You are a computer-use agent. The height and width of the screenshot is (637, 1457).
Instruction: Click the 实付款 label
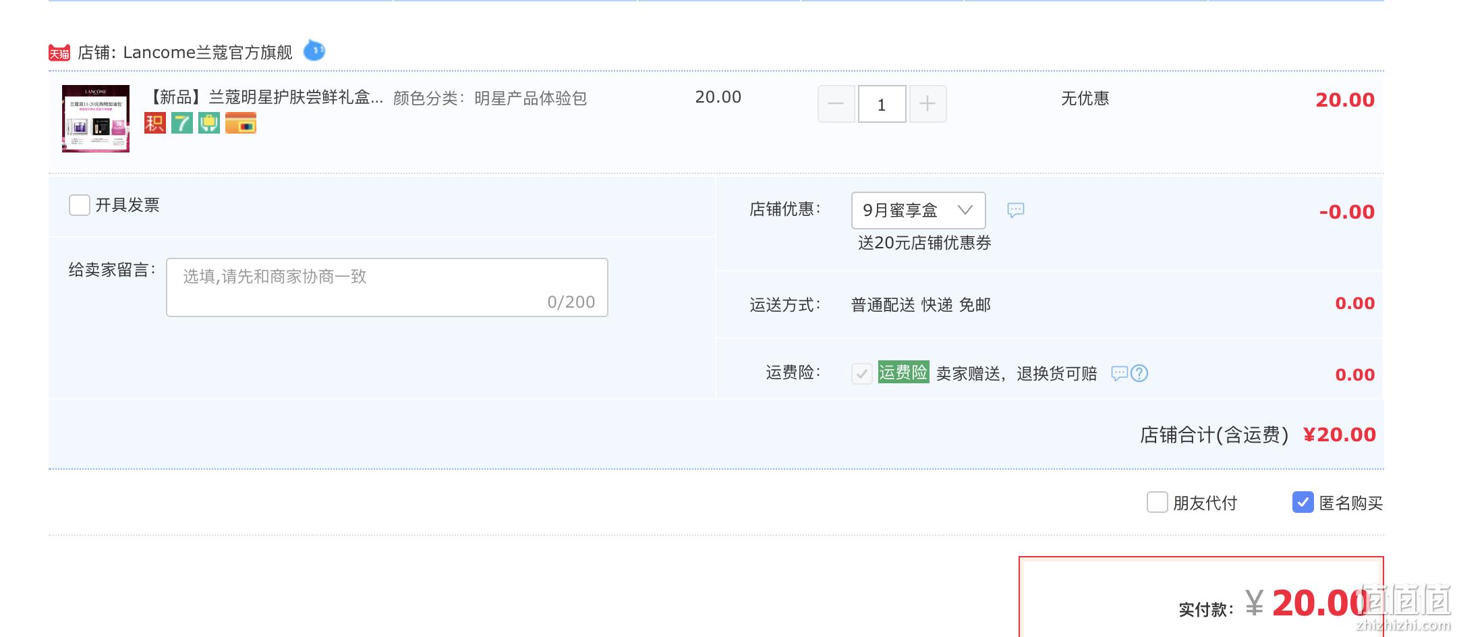click(1206, 610)
